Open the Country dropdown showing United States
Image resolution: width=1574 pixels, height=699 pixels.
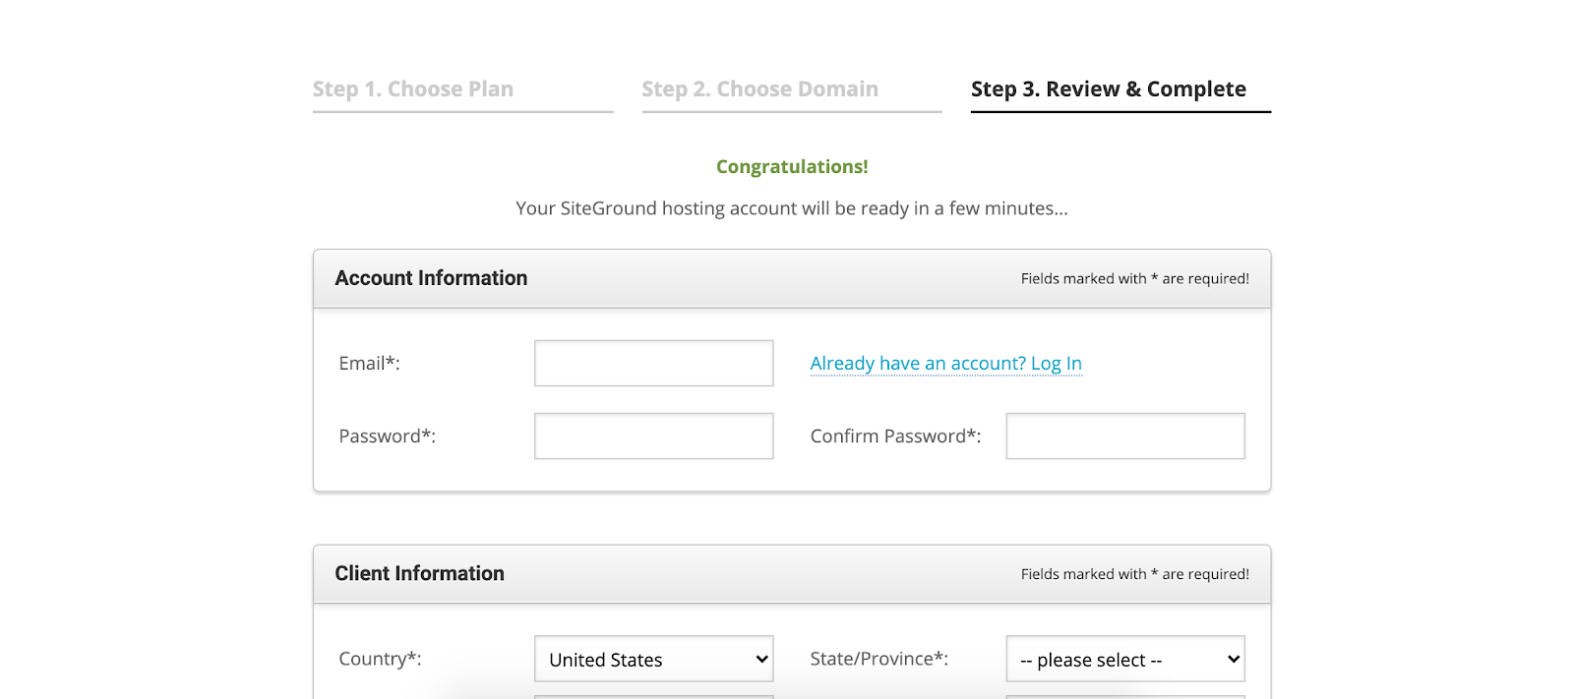point(653,660)
